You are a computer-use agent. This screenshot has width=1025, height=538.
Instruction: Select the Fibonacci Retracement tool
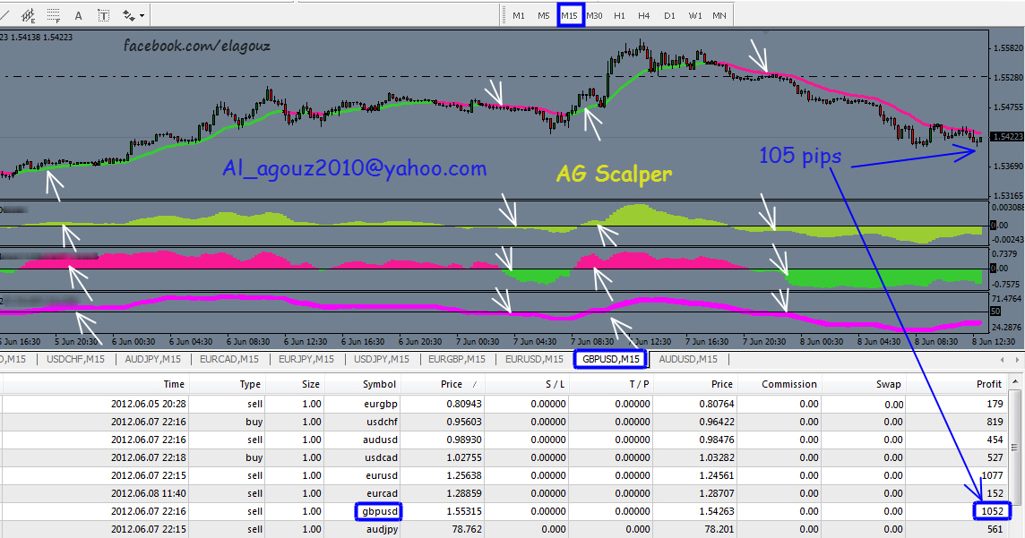point(54,15)
